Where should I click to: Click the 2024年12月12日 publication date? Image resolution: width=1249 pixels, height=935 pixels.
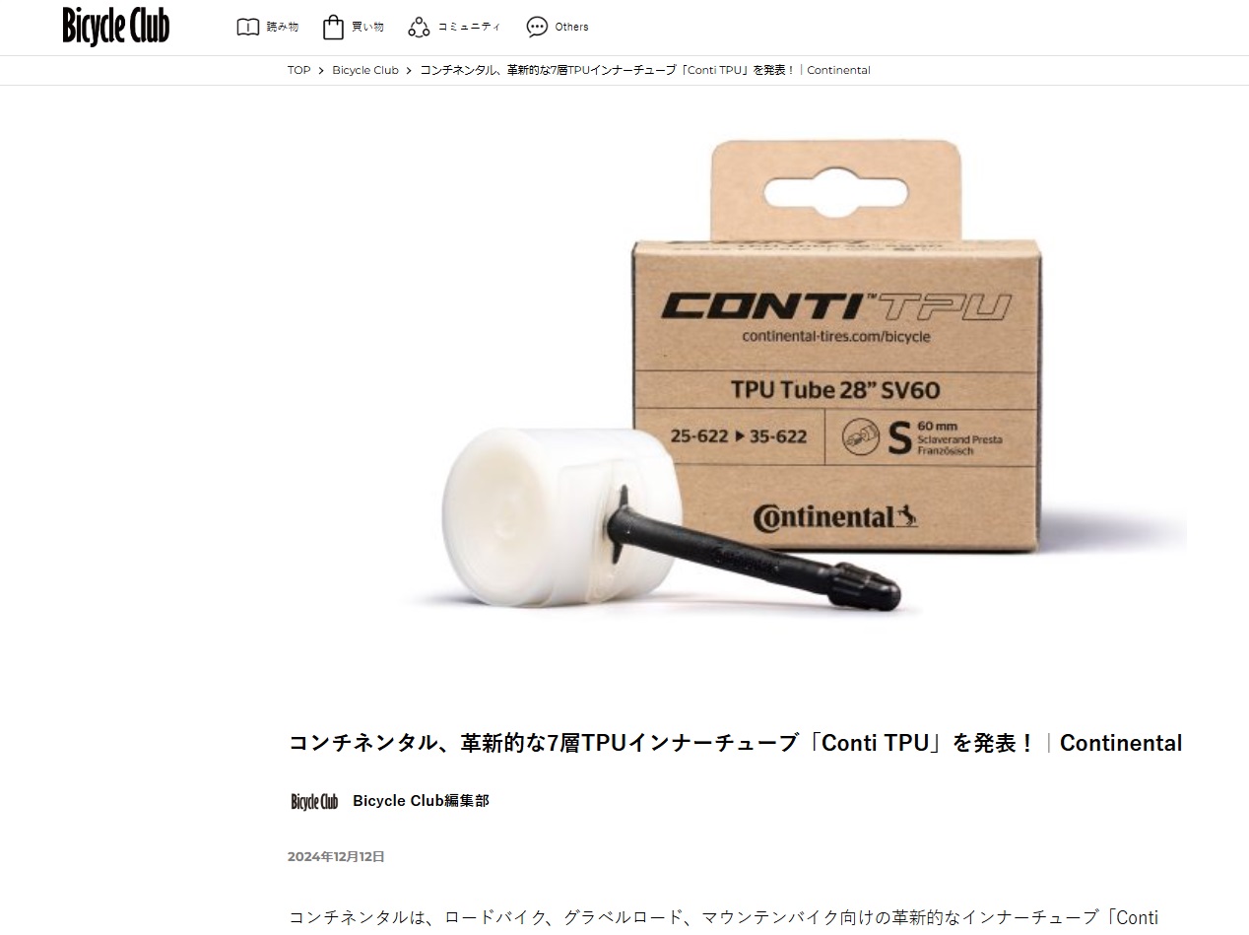pos(336,856)
